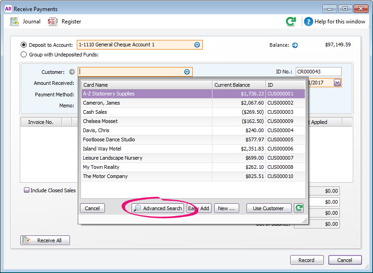Click the Advanced Search button
The image size is (373, 273).
[x=158, y=208]
